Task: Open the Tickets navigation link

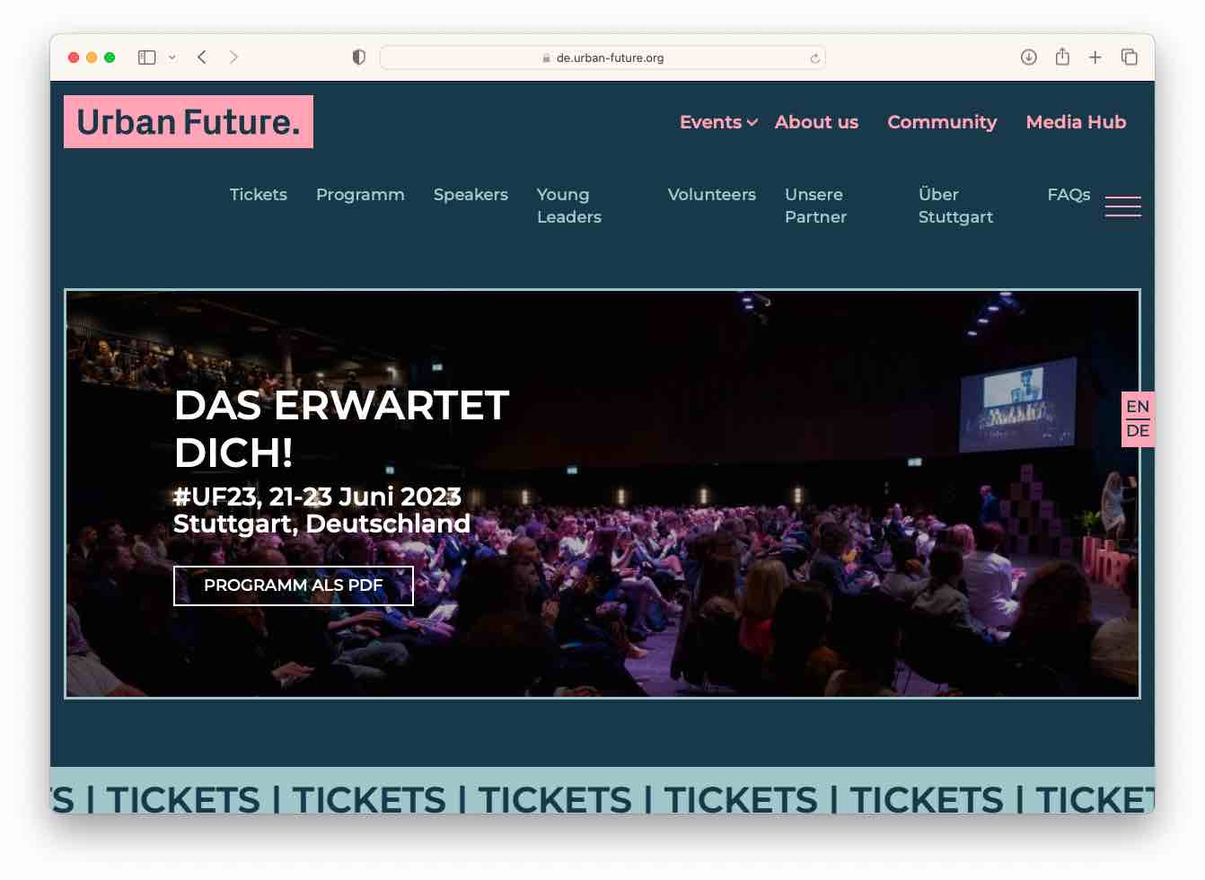Action: coord(259,195)
